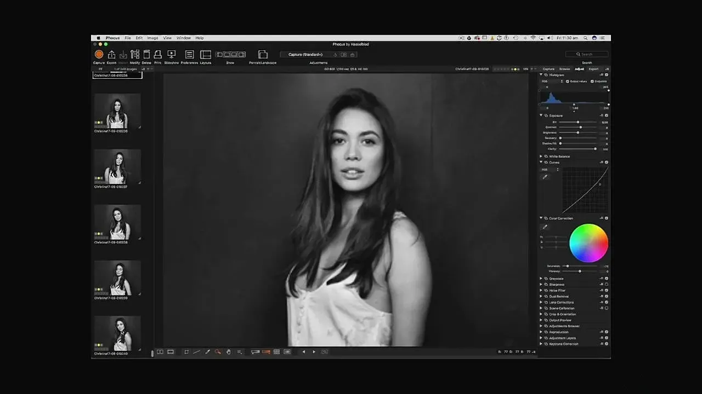Click the color wheel
This screenshot has height=394, width=702.
coord(588,243)
